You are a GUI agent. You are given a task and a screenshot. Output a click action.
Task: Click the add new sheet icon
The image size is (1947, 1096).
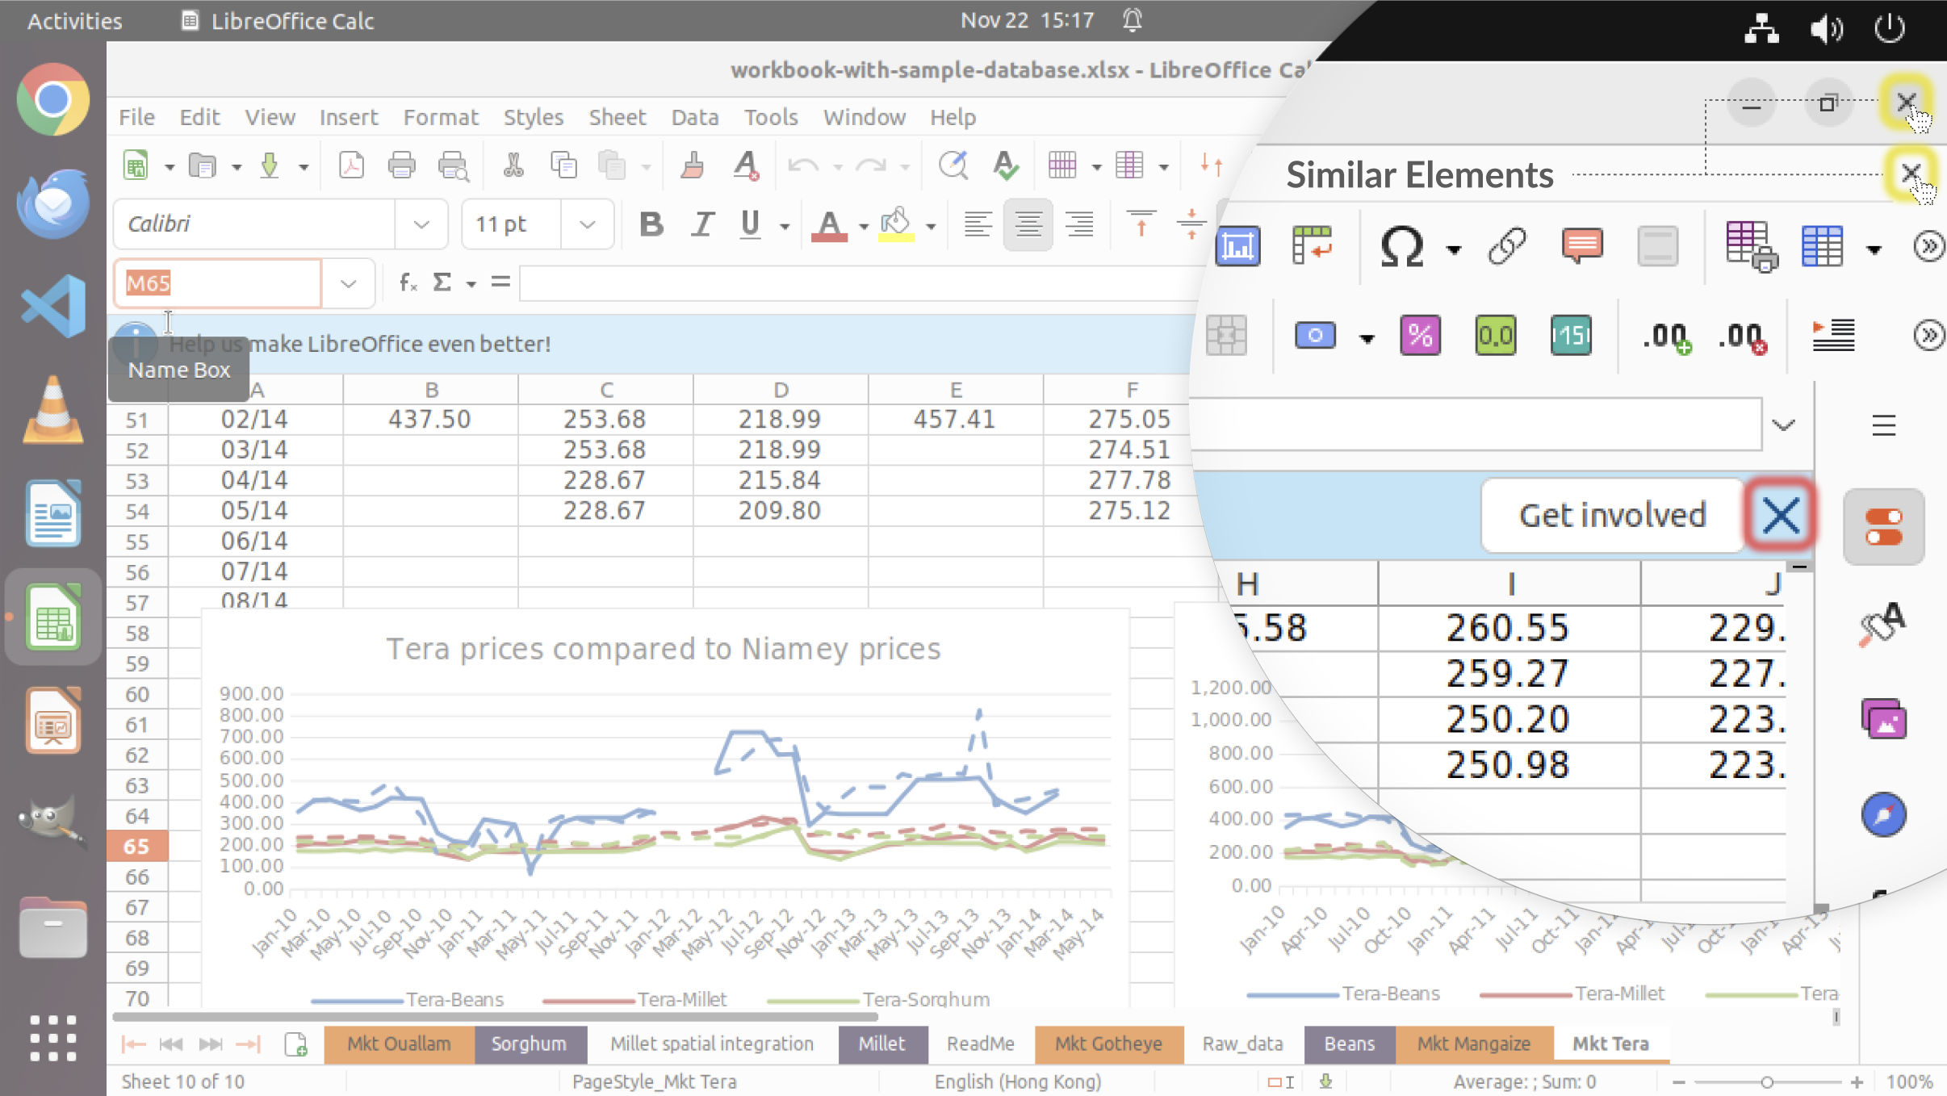pyautogui.click(x=295, y=1044)
